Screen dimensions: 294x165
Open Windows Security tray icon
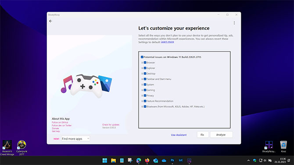point(255,160)
